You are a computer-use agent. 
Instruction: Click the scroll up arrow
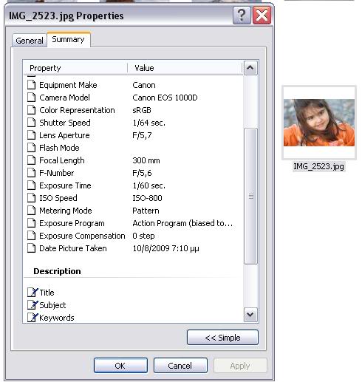250,68
